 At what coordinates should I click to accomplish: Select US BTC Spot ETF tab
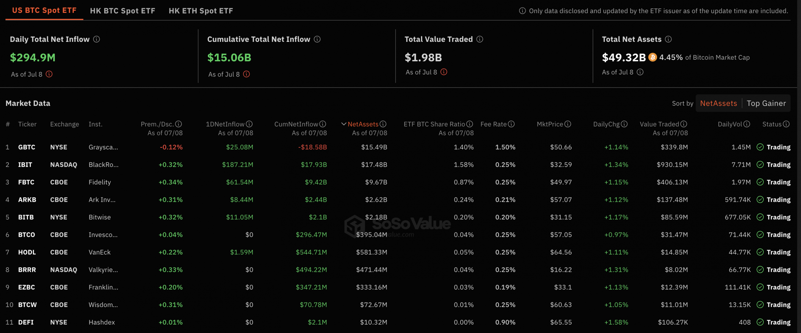44,10
